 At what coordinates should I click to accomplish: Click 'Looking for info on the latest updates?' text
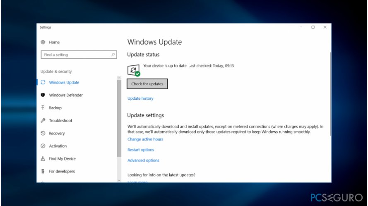pyautogui.click(x=161, y=175)
